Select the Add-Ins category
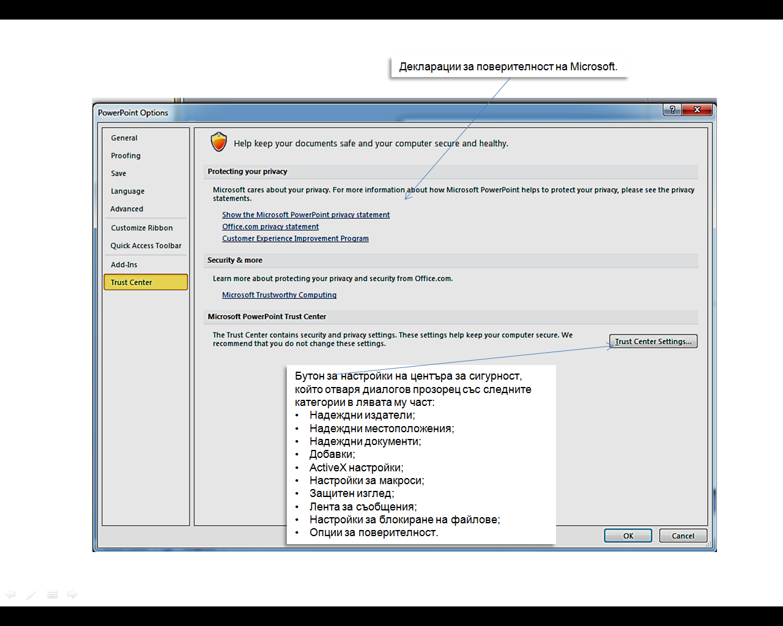 146,265
